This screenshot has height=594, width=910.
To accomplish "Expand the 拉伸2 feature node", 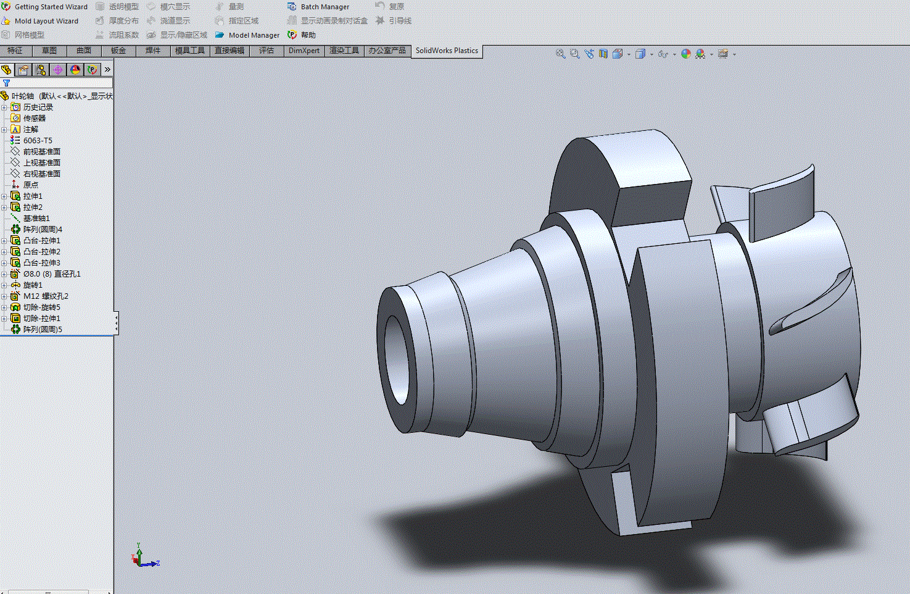I will (4, 207).
